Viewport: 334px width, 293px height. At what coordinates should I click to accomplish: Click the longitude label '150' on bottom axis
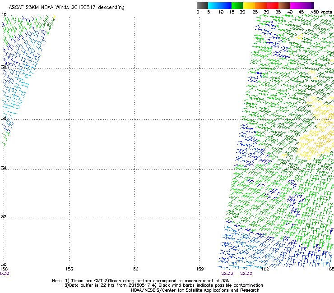point(4,269)
